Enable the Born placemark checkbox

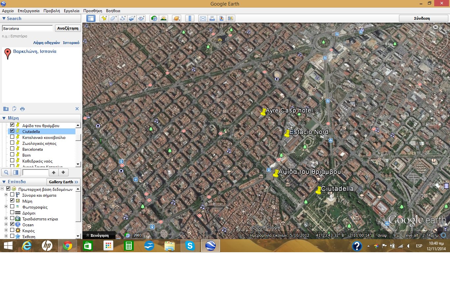tap(12, 154)
